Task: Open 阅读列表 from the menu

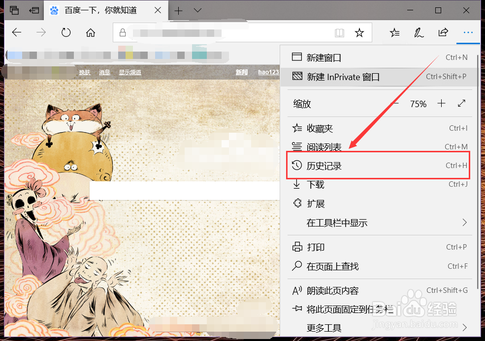Action: tap(380, 146)
